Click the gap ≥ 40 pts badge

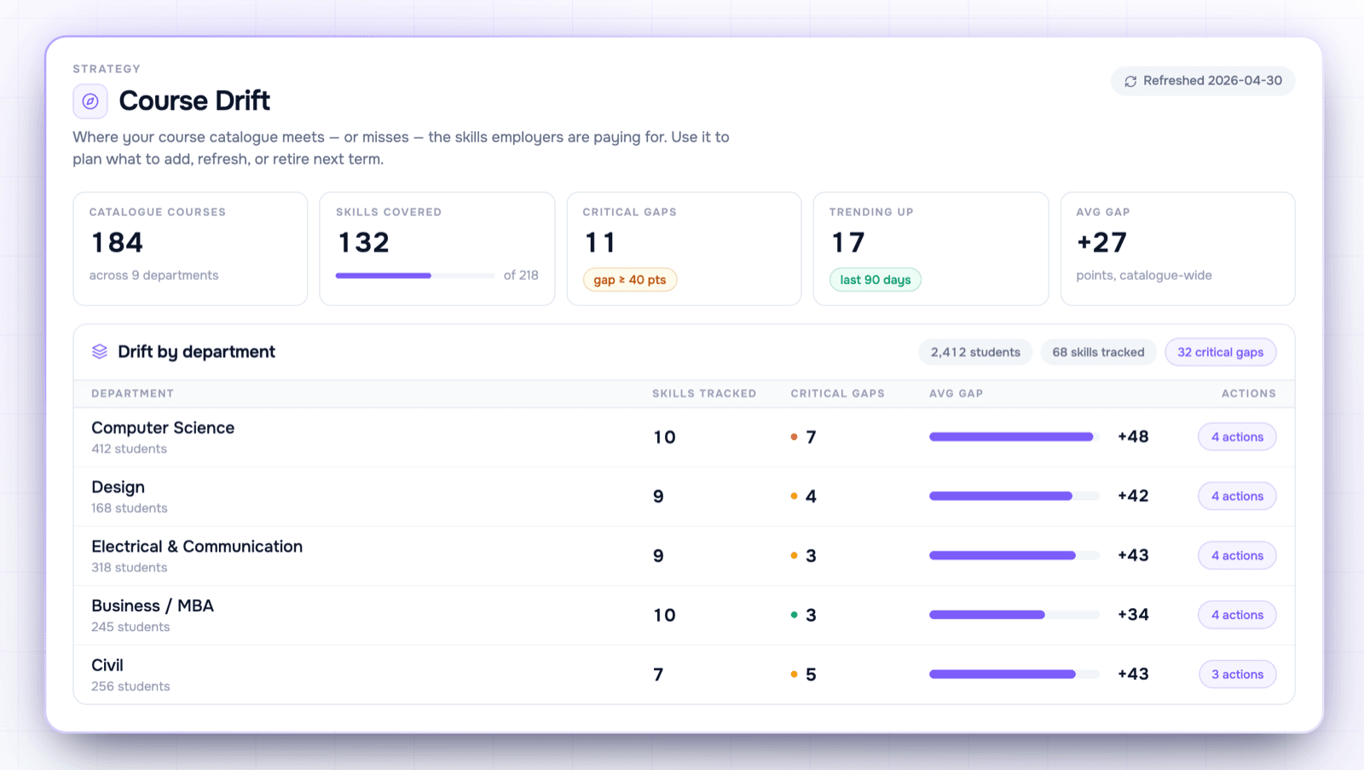630,280
